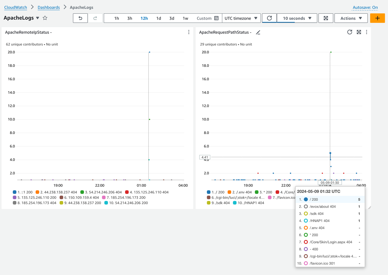Click the redo arrow button
This screenshot has height=275, width=388.
(95, 18)
